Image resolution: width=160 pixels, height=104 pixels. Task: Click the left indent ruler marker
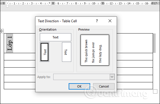(7, 6)
